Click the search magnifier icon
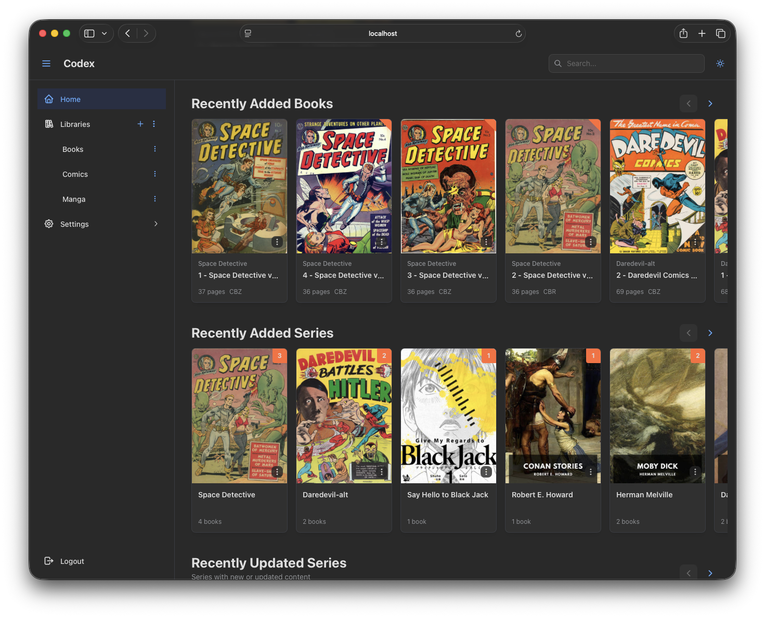 [558, 63]
